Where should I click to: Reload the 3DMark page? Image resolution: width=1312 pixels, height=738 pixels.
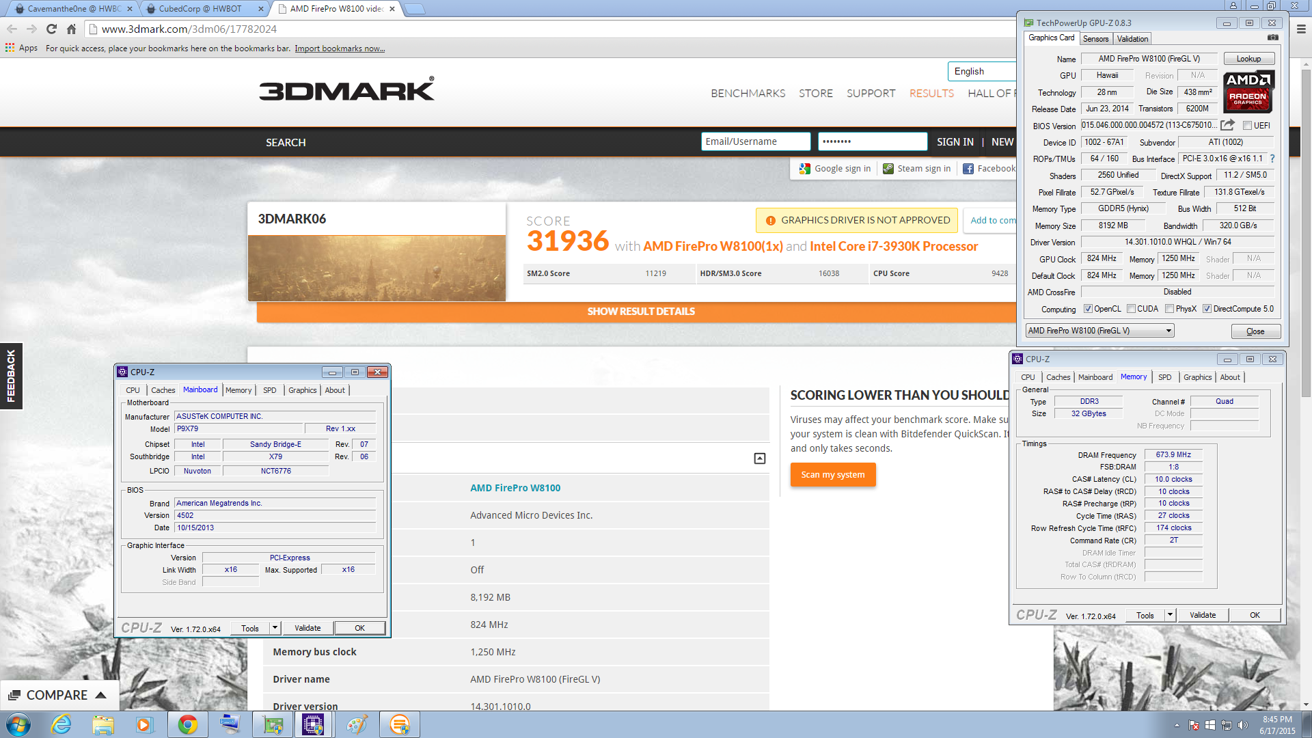tap(51, 29)
